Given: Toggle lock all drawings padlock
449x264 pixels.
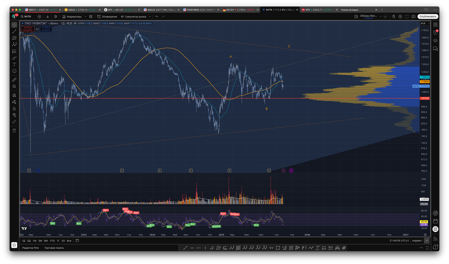Looking at the screenshot, I should point(14,109).
